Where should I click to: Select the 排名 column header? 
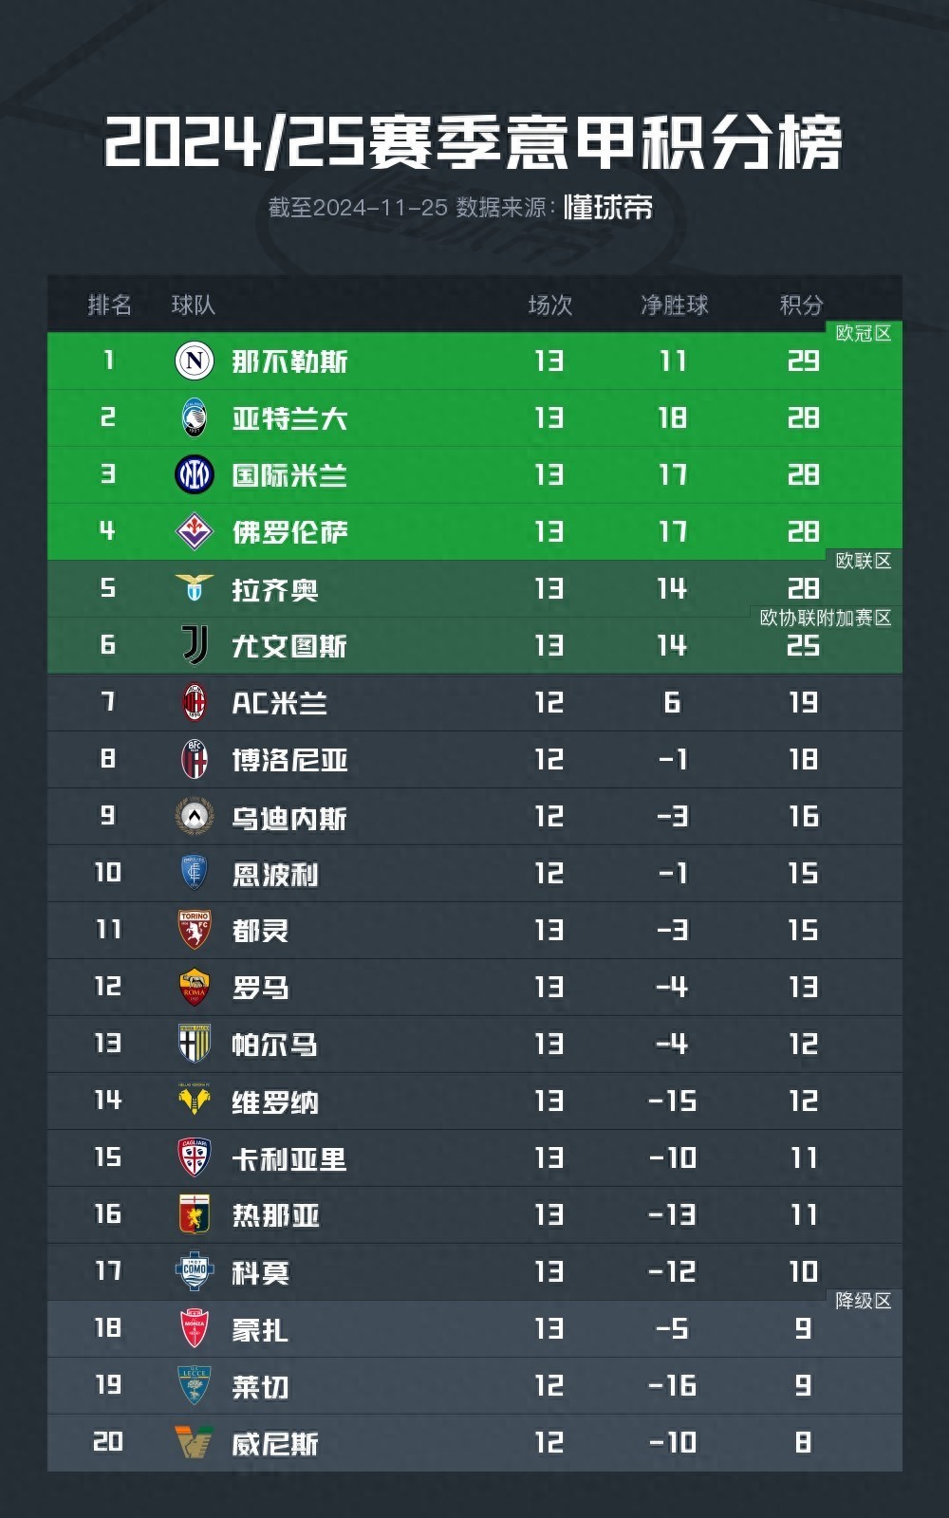(109, 305)
